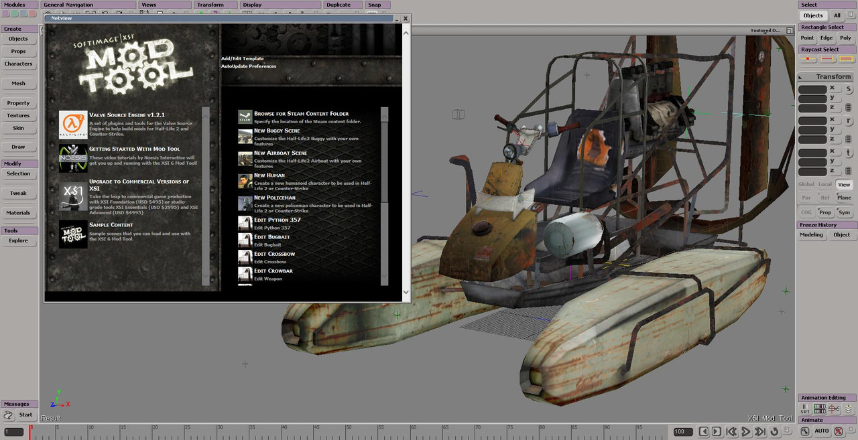
Task: Click the SRT animation editing icon
Action: click(x=805, y=409)
